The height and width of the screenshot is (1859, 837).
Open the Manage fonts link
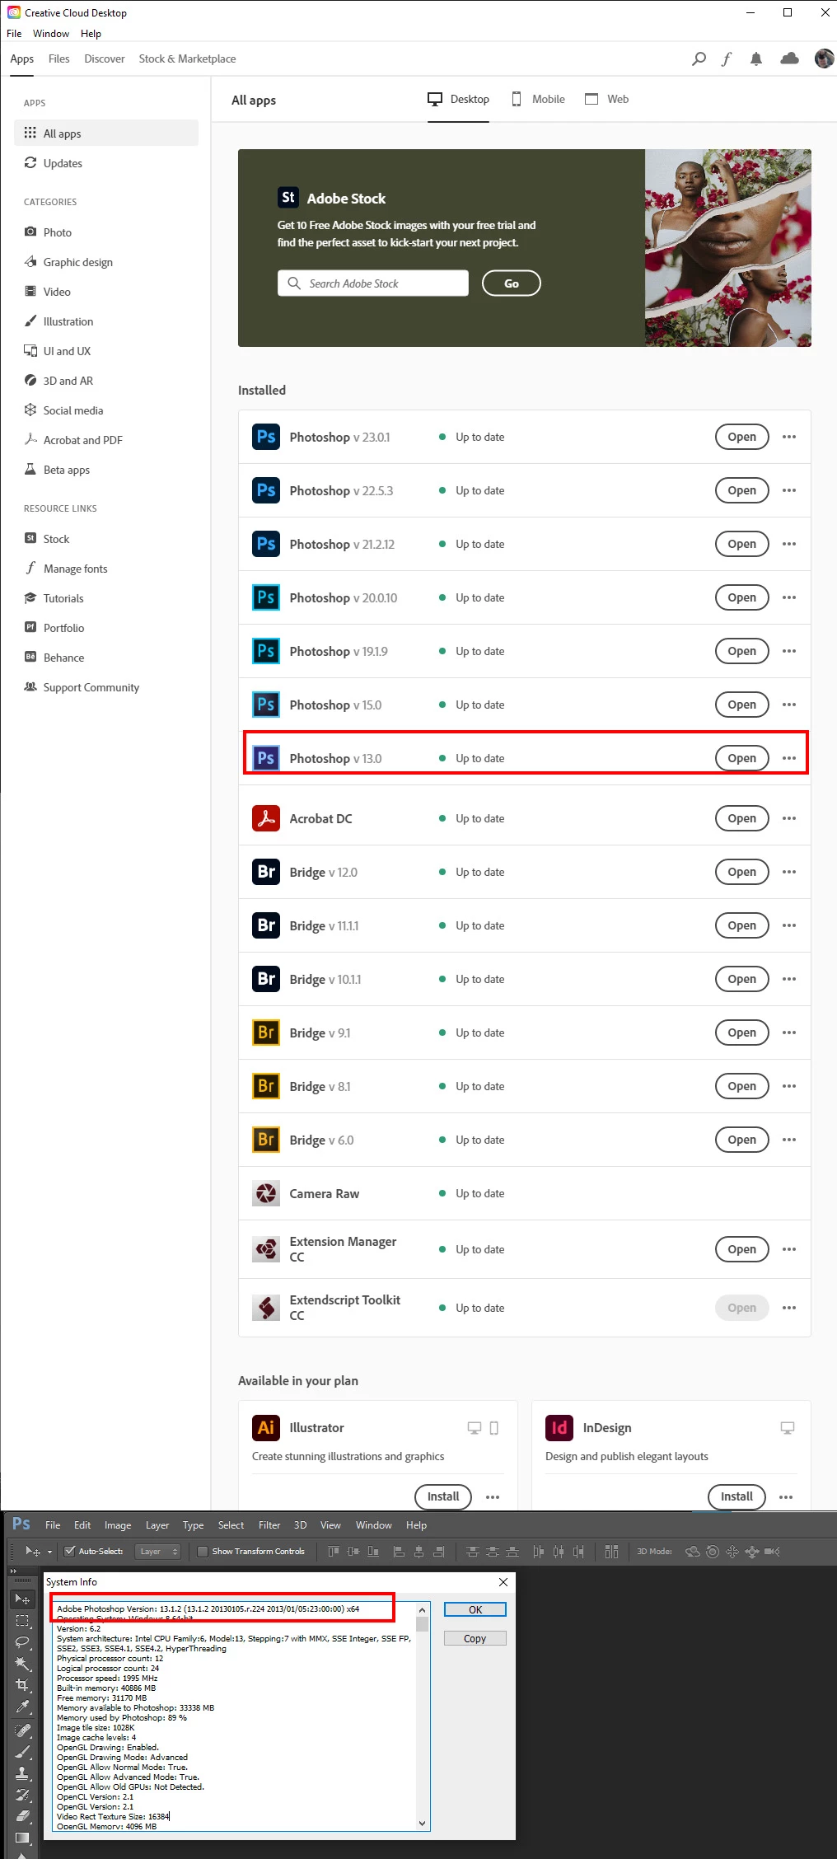point(106,569)
